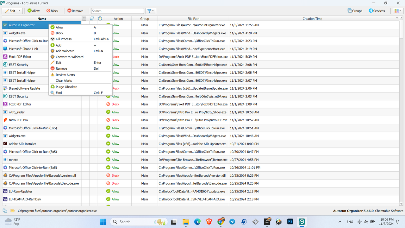Select creation time 10/31/2024 8:00 PM
This screenshot has height=228, width=405.
244,144
